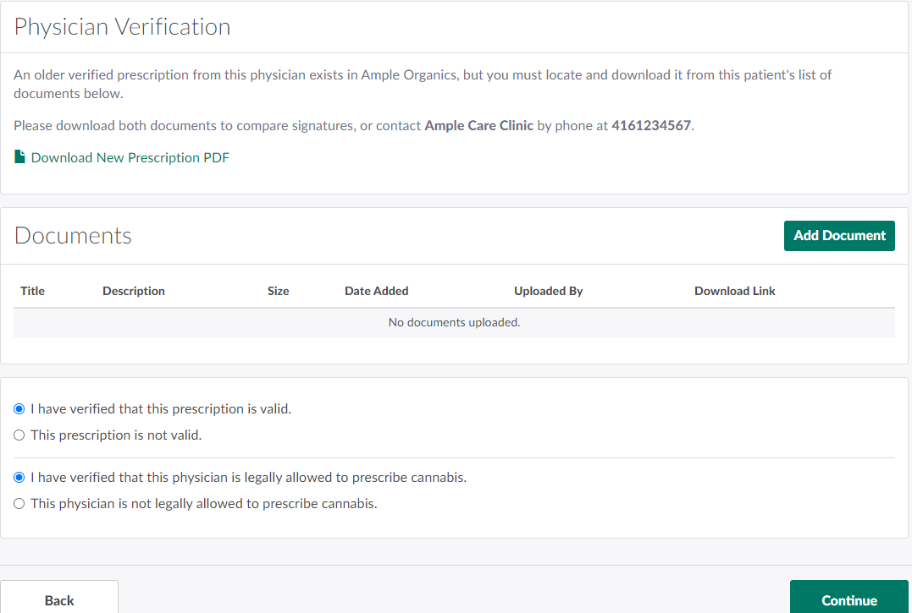Image resolution: width=912 pixels, height=613 pixels.
Task: Click the Size column header
Action: pos(278,291)
